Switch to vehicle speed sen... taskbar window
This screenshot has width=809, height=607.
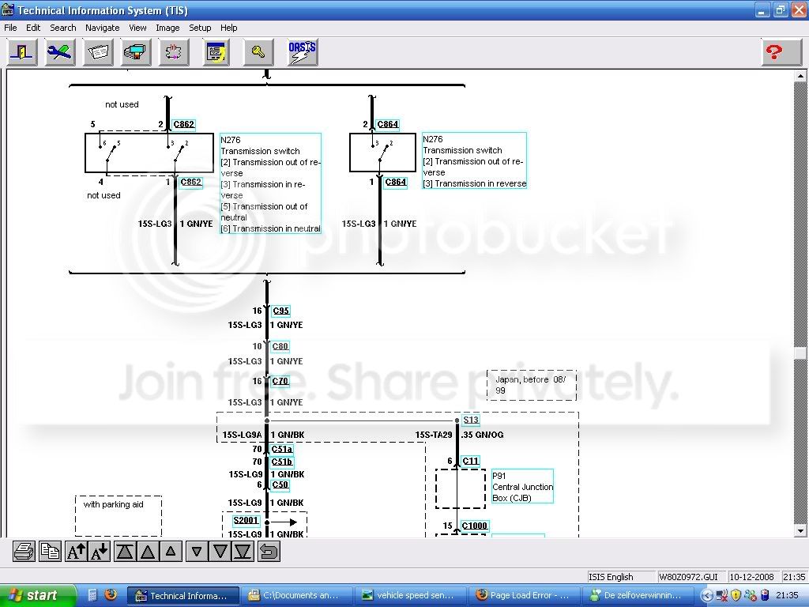click(x=410, y=596)
